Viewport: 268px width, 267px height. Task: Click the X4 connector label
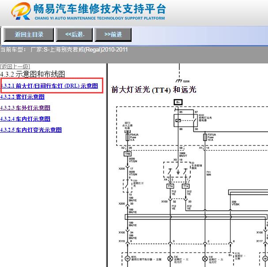[x=166, y=179]
